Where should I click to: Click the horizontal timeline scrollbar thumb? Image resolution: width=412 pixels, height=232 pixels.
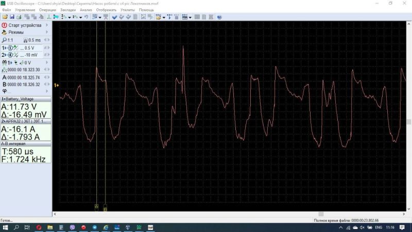click(321, 213)
